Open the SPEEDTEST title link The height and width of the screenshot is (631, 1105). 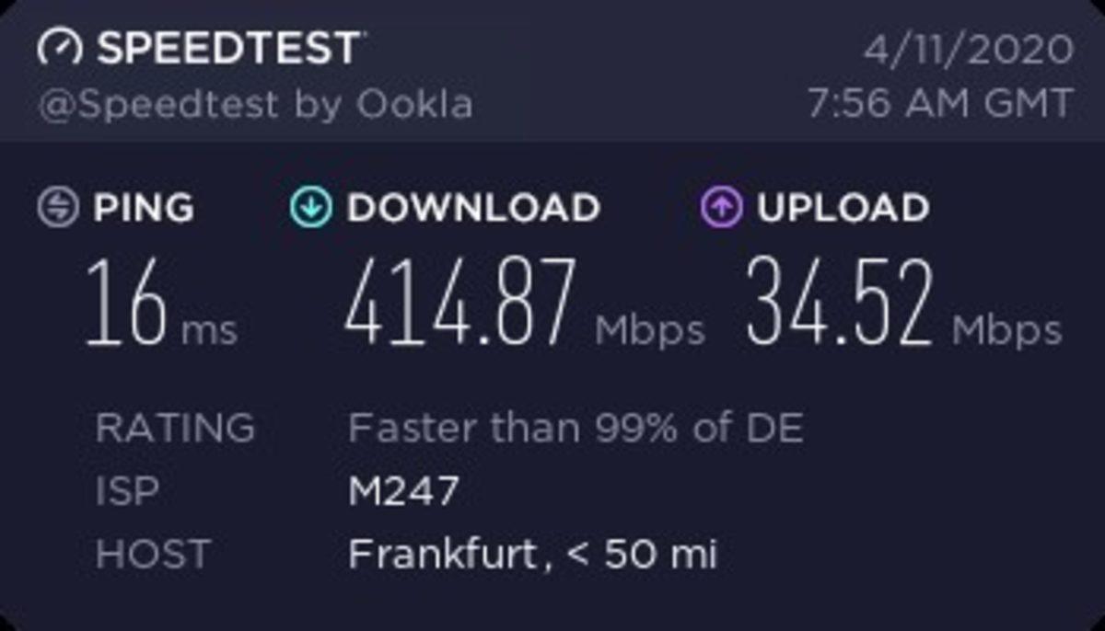(x=228, y=49)
